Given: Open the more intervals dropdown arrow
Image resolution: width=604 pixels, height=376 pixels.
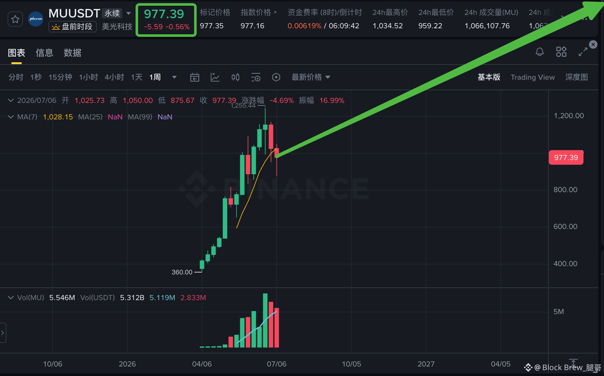Looking at the screenshot, I should [174, 77].
